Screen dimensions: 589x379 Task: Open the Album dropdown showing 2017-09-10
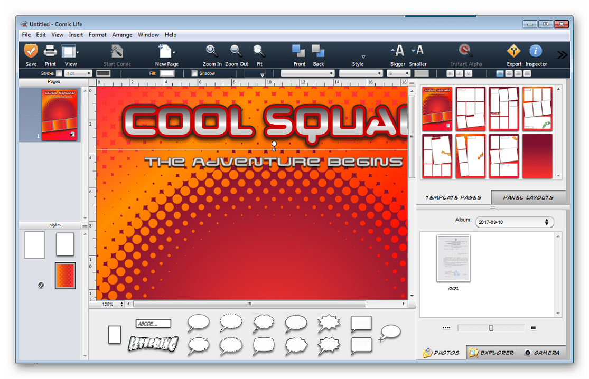(x=515, y=222)
